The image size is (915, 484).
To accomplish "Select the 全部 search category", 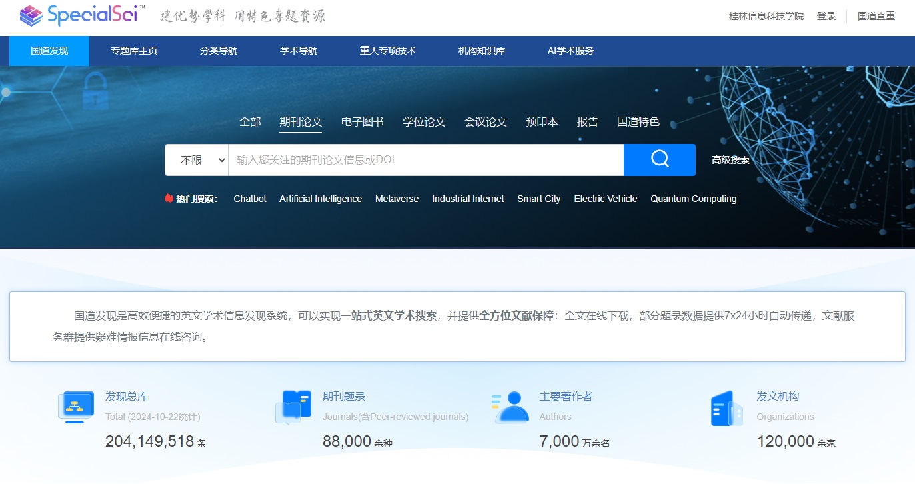I will coord(250,122).
